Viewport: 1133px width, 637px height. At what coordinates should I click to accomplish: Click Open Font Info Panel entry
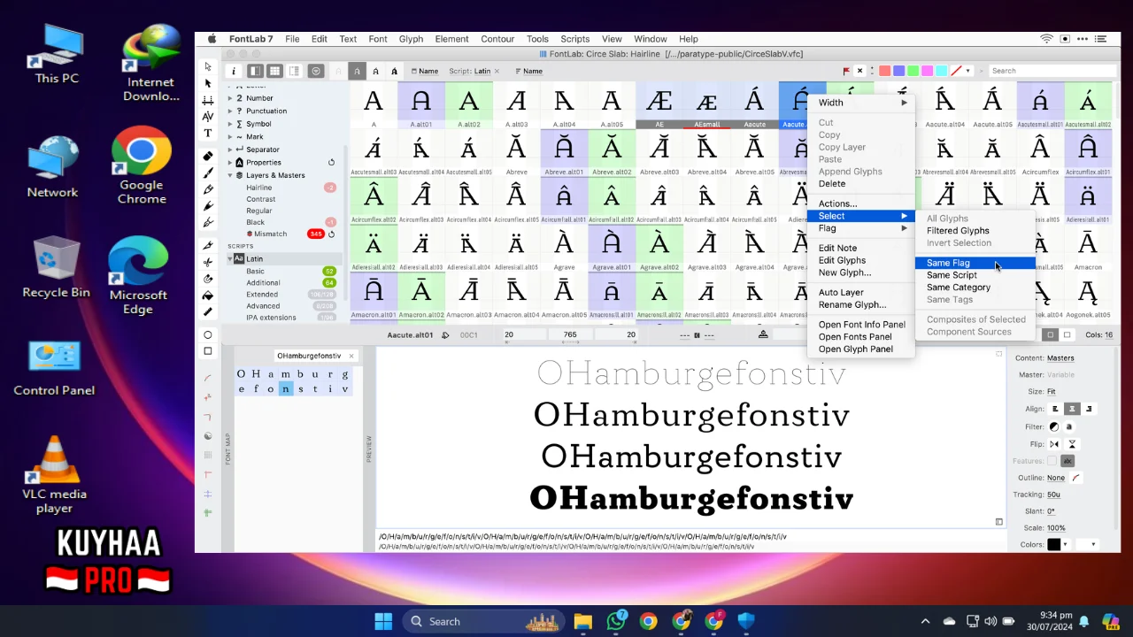pos(861,325)
